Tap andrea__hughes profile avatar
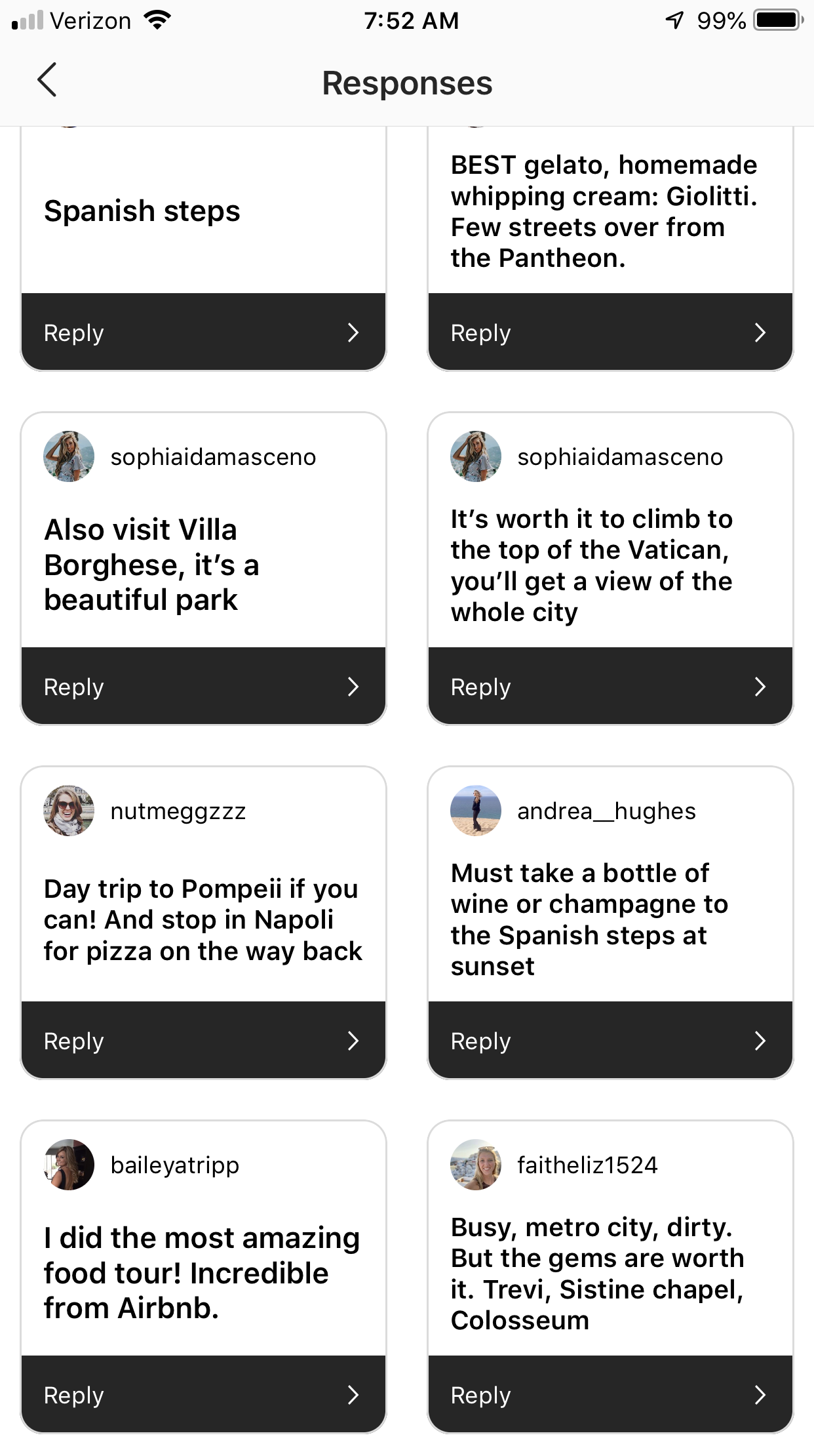Screen dimensions: 814x1448 [x=476, y=811]
